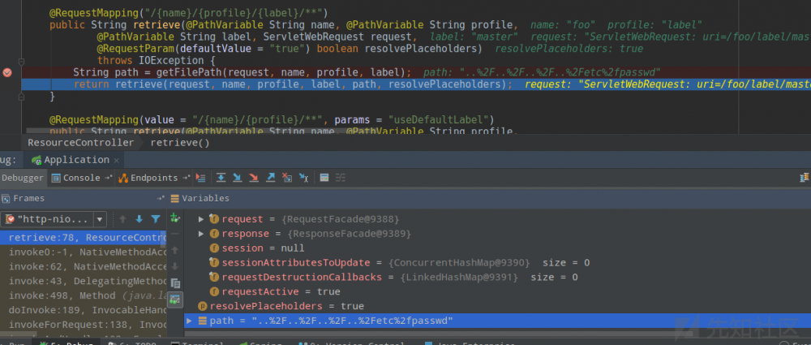Select the sessionAttributesToUpdate variable
The width and height of the screenshot is (811, 345).
click(x=399, y=263)
